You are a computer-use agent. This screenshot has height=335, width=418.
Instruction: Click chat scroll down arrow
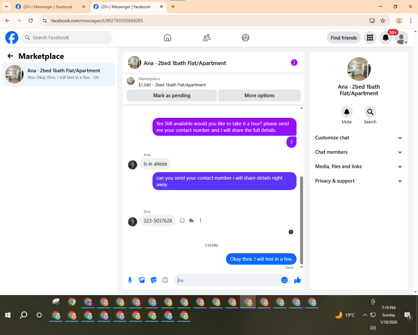pyautogui.click(x=301, y=267)
